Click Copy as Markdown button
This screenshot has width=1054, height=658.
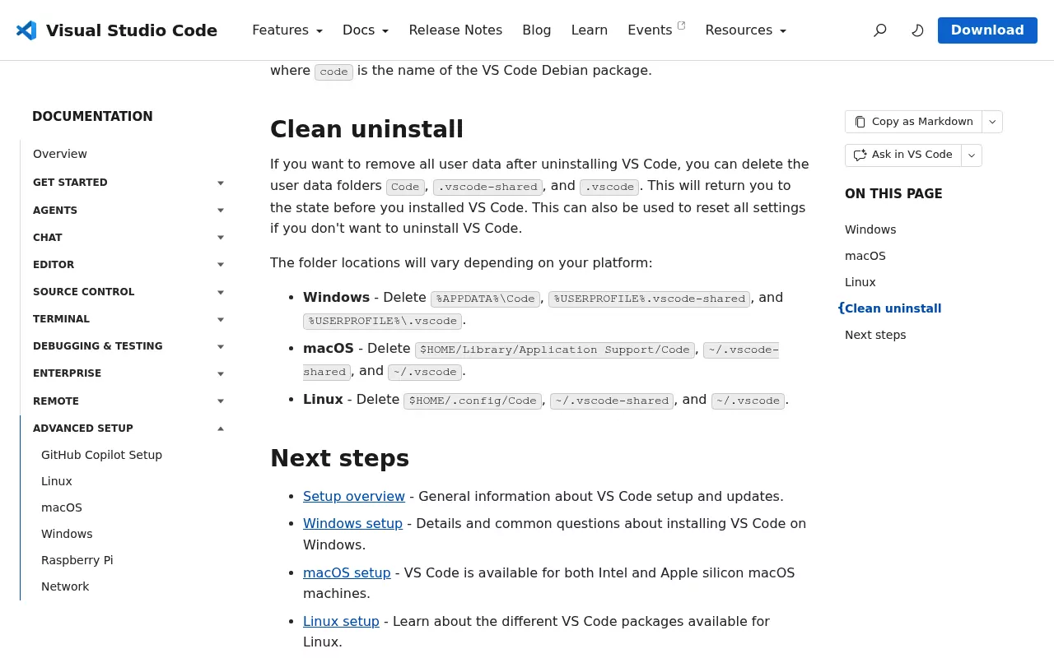click(x=913, y=122)
